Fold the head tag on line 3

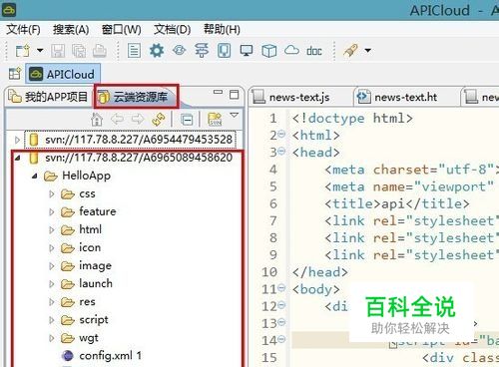281,152
